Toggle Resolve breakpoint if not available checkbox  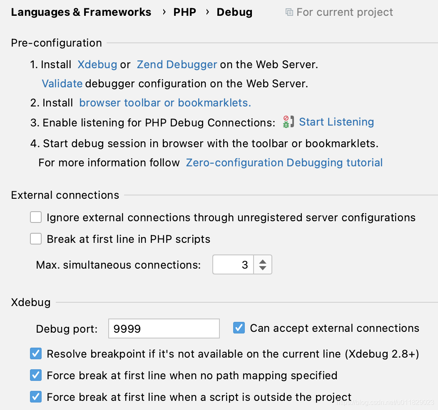(x=36, y=354)
